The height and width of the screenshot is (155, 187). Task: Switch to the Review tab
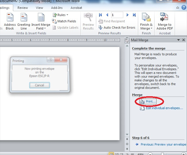click(x=23, y=8)
